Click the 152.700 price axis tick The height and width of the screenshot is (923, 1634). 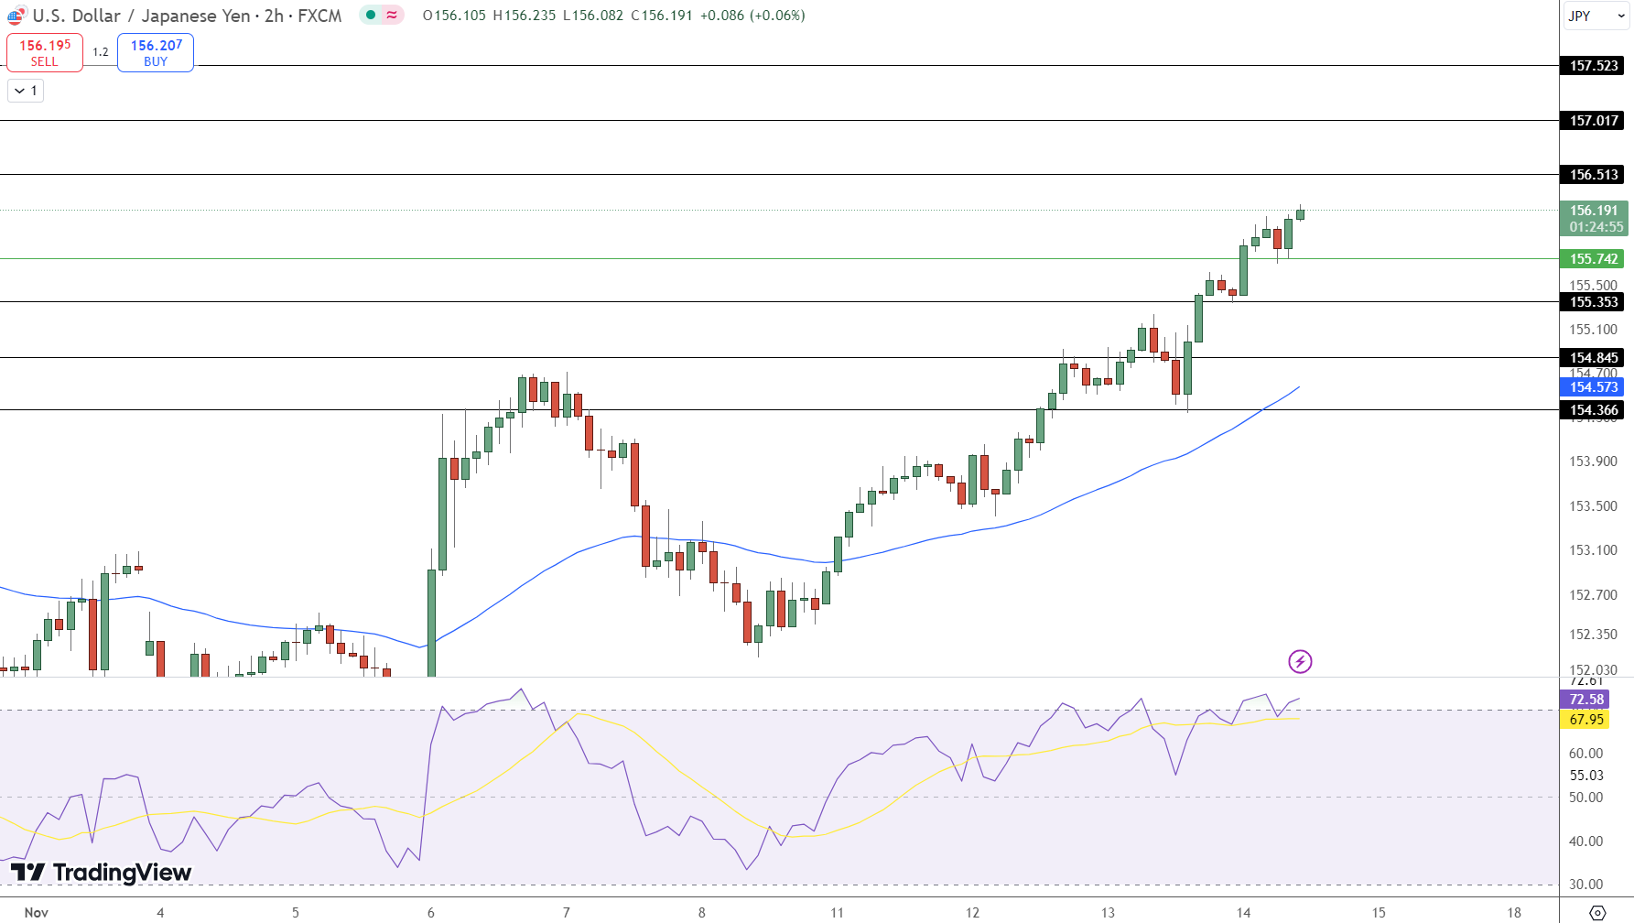click(1593, 595)
